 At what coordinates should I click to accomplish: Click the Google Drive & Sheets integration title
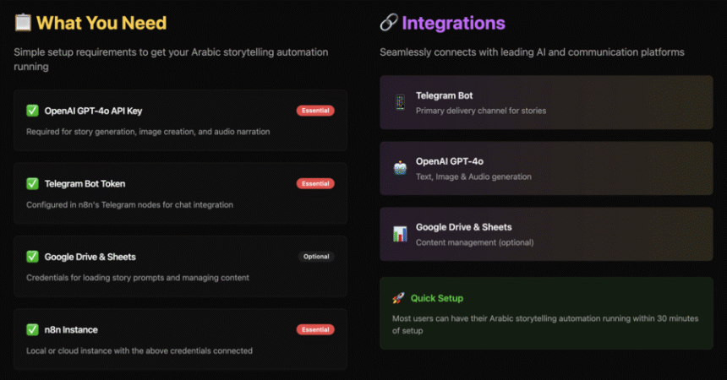point(463,227)
